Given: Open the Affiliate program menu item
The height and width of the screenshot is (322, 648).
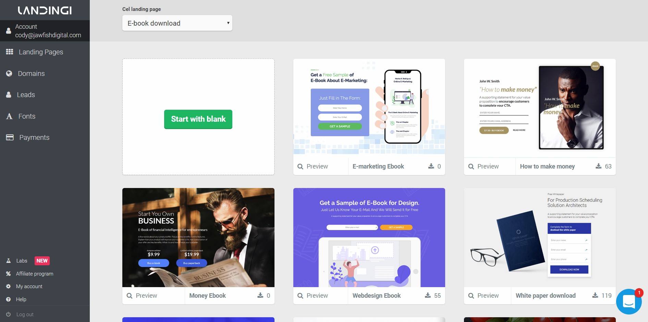Looking at the screenshot, I should [x=34, y=274].
